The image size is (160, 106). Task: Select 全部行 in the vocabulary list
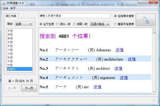[20, 69]
